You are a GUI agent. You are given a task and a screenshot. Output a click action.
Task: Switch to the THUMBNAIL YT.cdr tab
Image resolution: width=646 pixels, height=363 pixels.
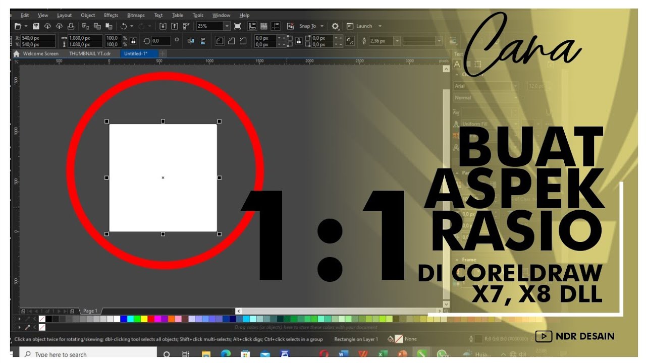coord(90,53)
